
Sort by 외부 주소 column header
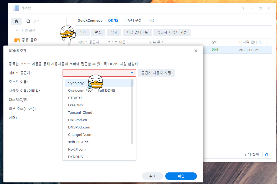(178, 42)
